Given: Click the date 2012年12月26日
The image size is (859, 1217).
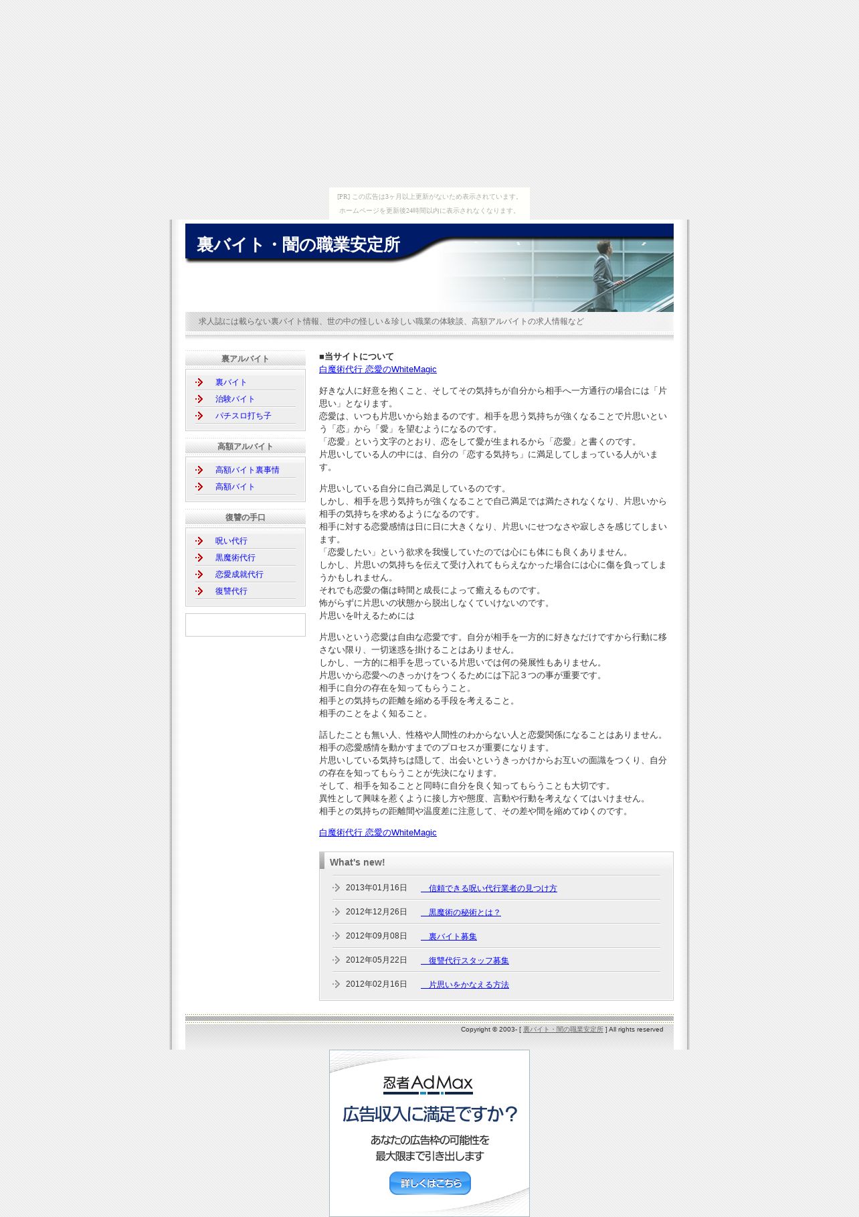Looking at the screenshot, I should pyautogui.click(x=377, y=912).
